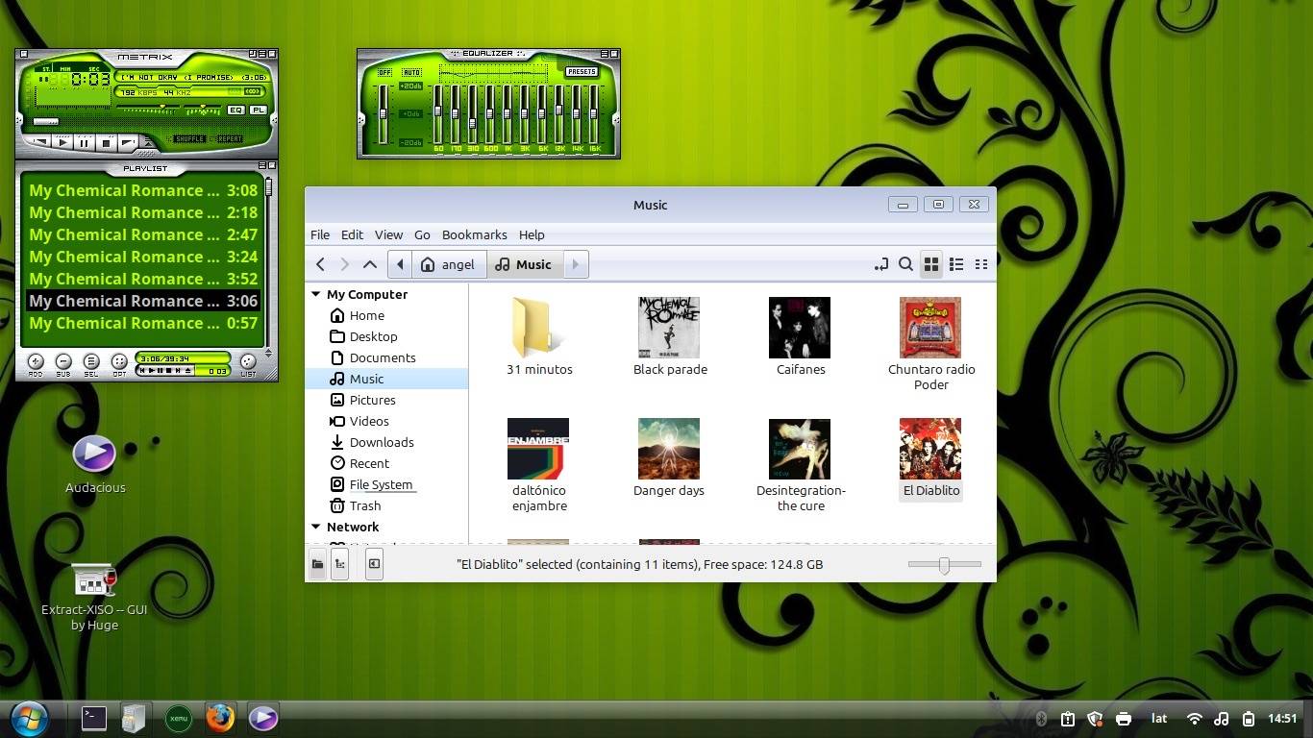
Task: Show places in the sidebar
Action: coord(317,565)
